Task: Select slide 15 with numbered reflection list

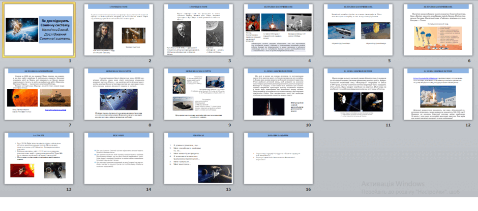Action: coord(198,158)
